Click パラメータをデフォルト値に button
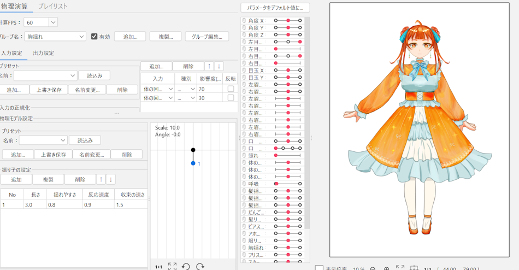This screenshot has width=519, height=270. point(275,8)
